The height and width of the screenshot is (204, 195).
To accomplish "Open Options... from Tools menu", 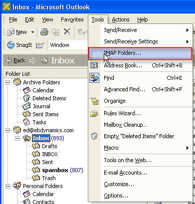I will point(141,196).
